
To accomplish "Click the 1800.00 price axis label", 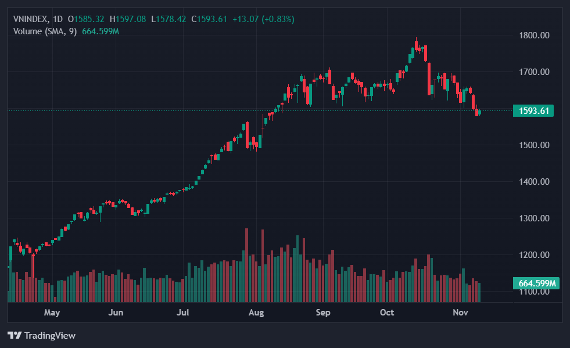I will pyautogui.click(x=533, y=35).
